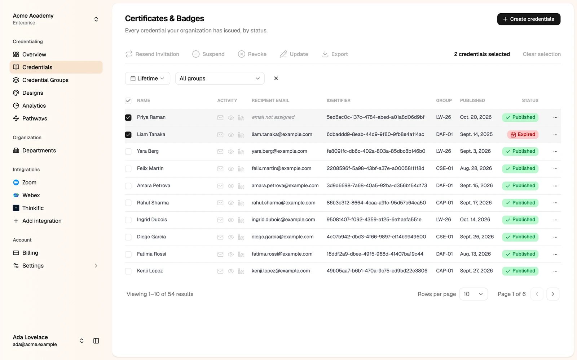Viewport: 577px width, 360px height.
Task: Click the LinkedIn icon in Rahul Sharma's row
Action: [241, 203]
